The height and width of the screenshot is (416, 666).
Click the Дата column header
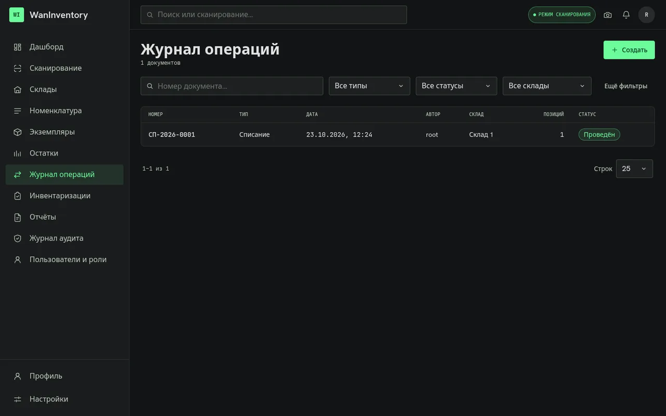[312, 114]
